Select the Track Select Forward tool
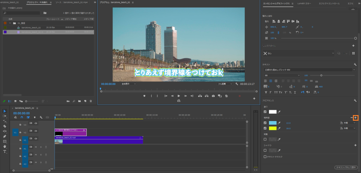This screenshot has width=361, height=173. point(5,116)
